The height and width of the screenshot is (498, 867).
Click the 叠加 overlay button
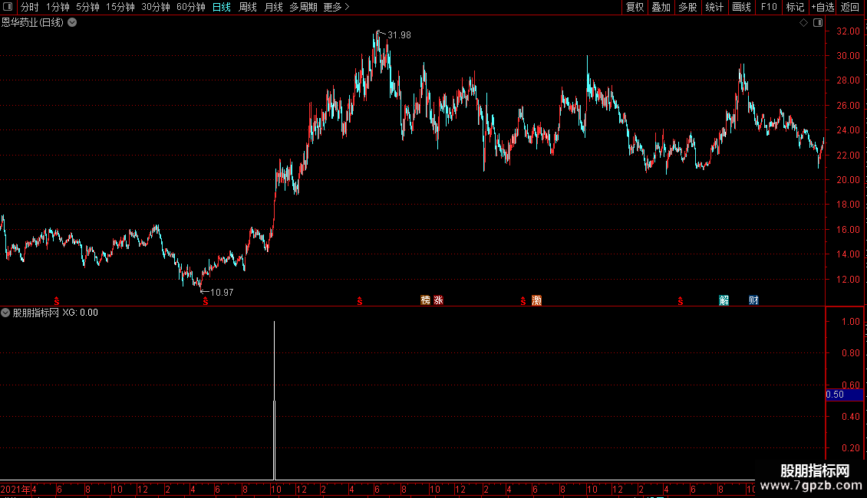point(661,7)
